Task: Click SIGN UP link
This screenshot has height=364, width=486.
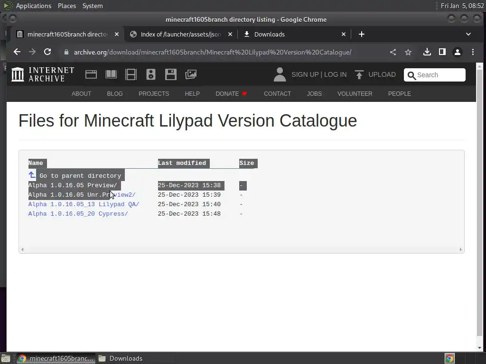Action: pos(305,74)
